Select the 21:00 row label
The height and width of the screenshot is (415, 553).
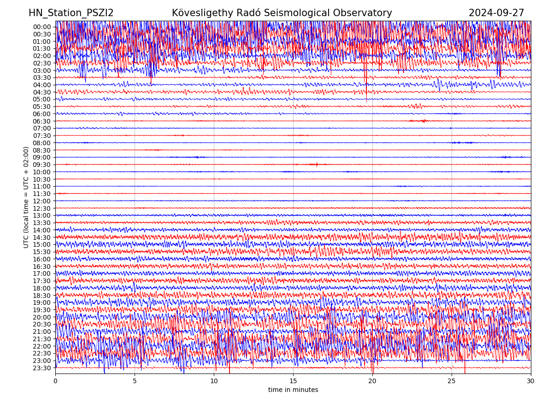pyautogui.click(x=42, y=332)
